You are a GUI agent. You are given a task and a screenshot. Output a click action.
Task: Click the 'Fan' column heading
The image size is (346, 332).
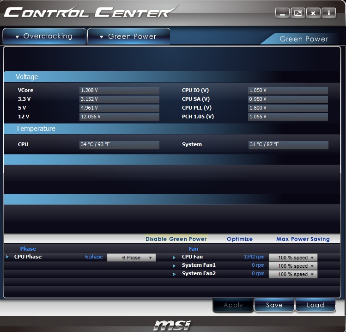click(193, 249)
